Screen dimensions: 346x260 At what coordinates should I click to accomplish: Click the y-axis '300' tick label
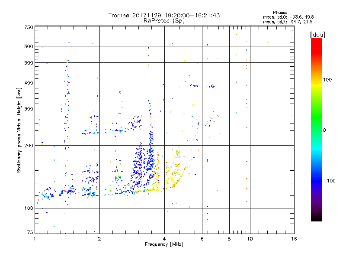29,109
